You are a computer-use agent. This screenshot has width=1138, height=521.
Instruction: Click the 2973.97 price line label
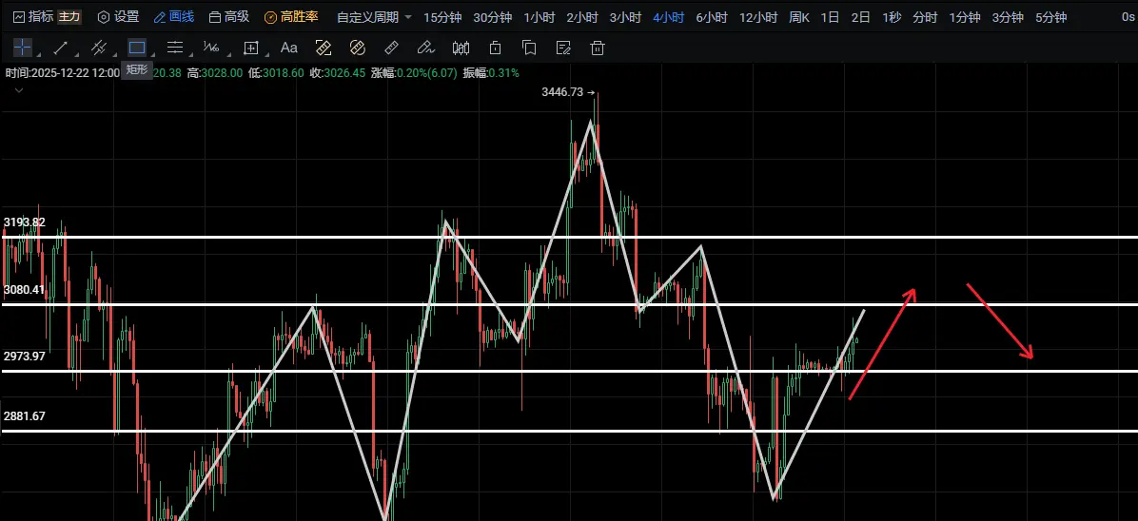click(x=24, y=357)
